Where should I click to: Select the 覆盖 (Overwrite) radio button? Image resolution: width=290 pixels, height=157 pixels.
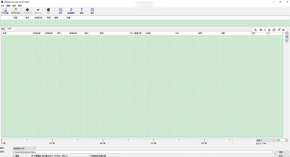(14, 156)
